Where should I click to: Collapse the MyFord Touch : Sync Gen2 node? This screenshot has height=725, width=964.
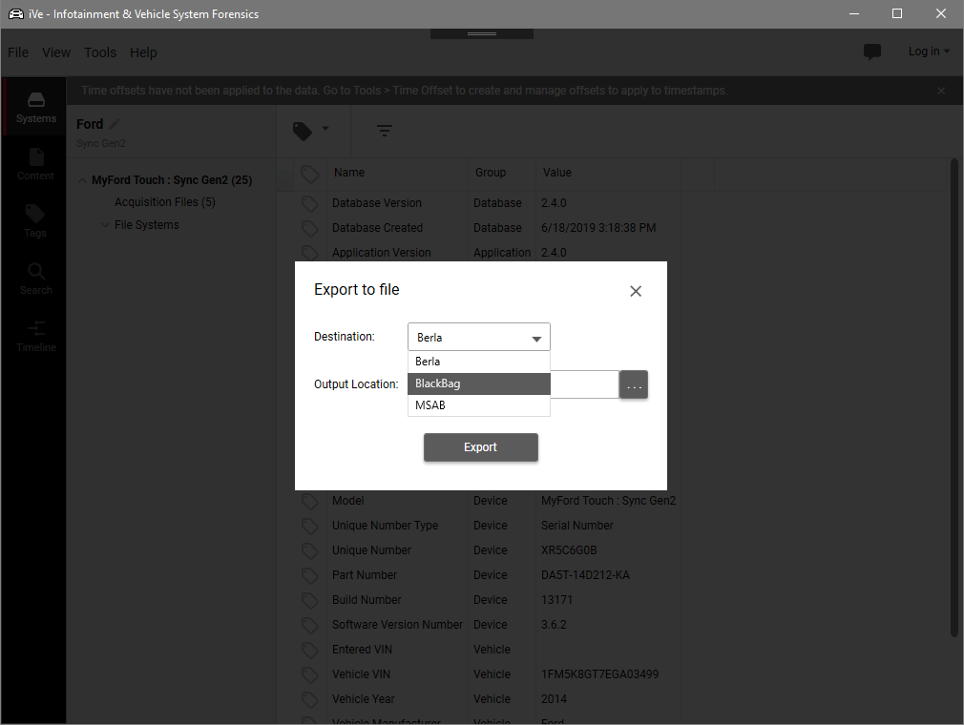[x=82, y=180]
